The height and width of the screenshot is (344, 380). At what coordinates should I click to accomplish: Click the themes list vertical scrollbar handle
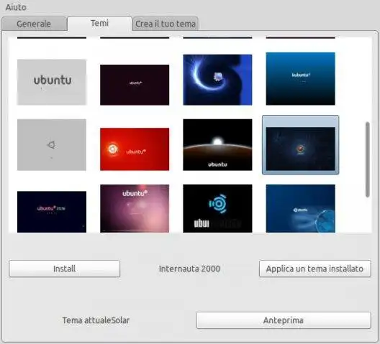368,159
